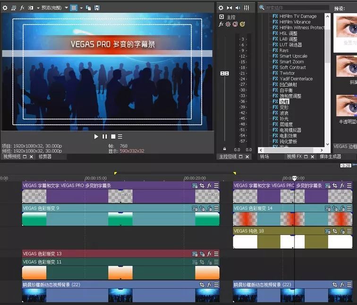Mute the master bus
Viewport: 357px width, 305px height.
tap(235, 24)
